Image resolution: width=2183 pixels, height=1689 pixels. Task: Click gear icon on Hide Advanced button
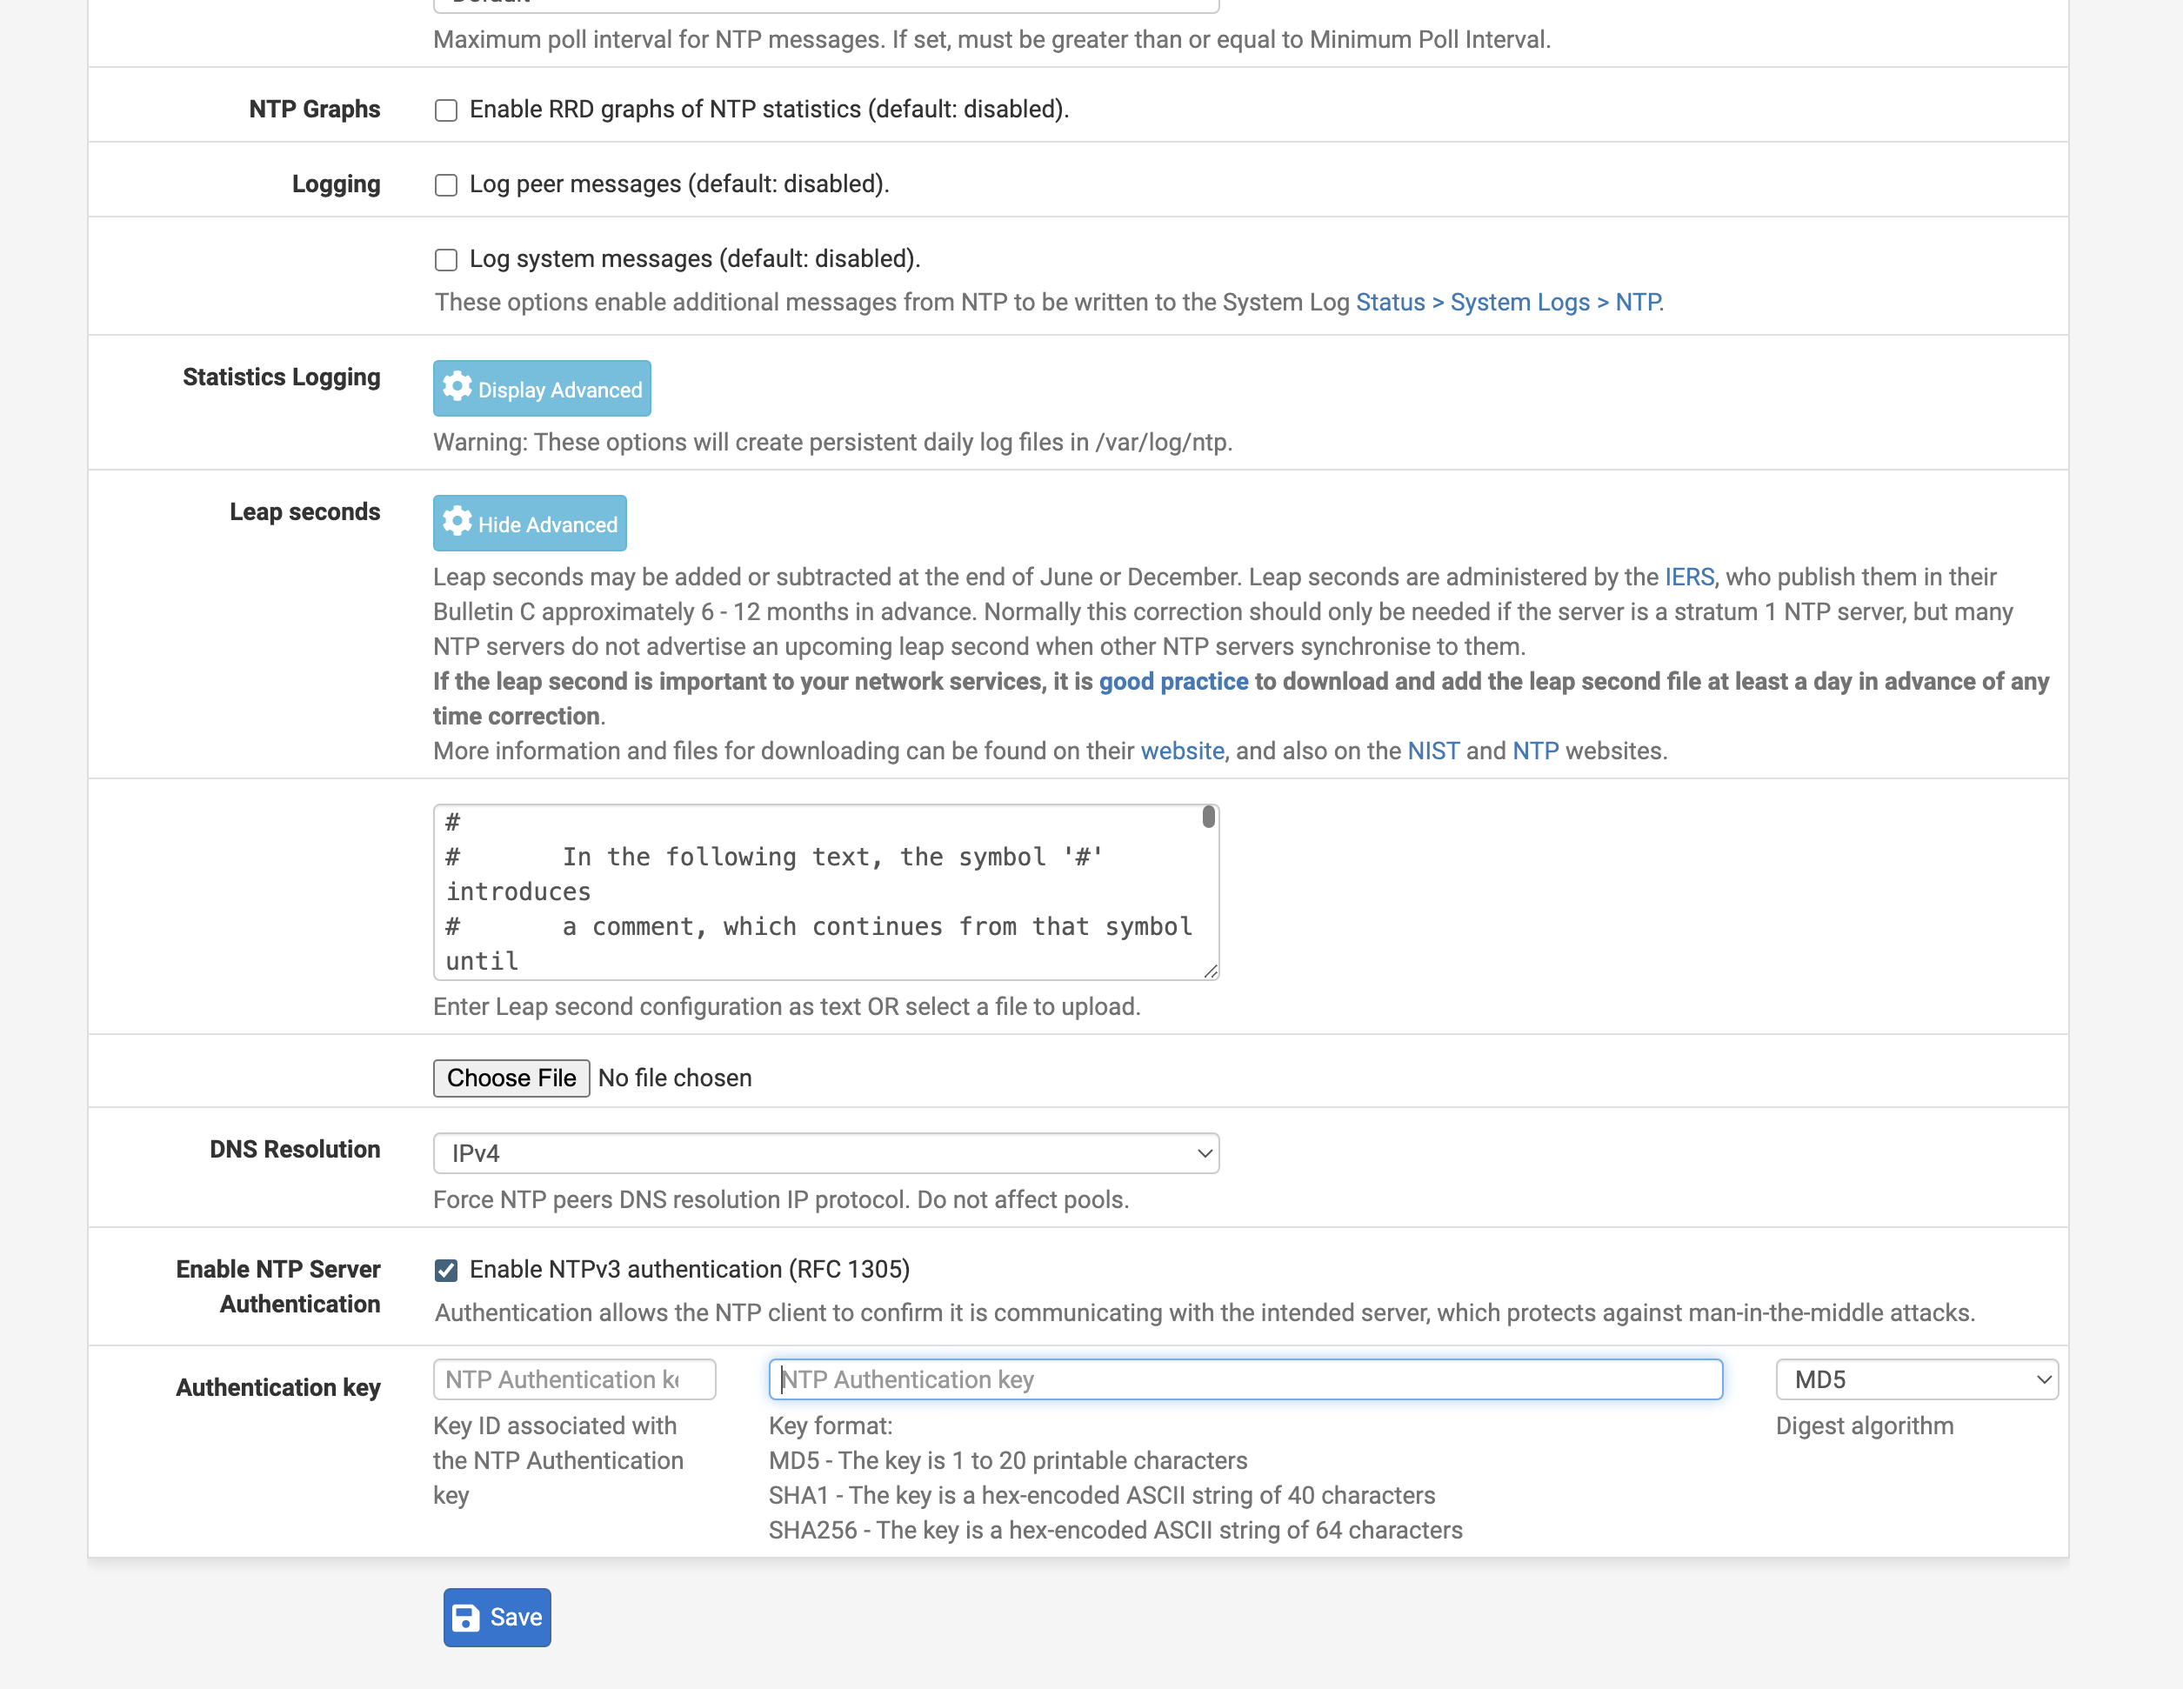[457, 523]
